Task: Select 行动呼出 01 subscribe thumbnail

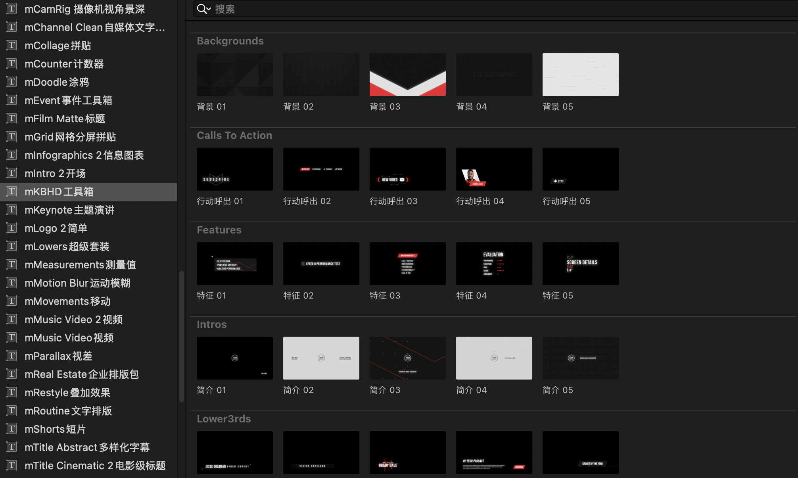Action: coord(235,169)
